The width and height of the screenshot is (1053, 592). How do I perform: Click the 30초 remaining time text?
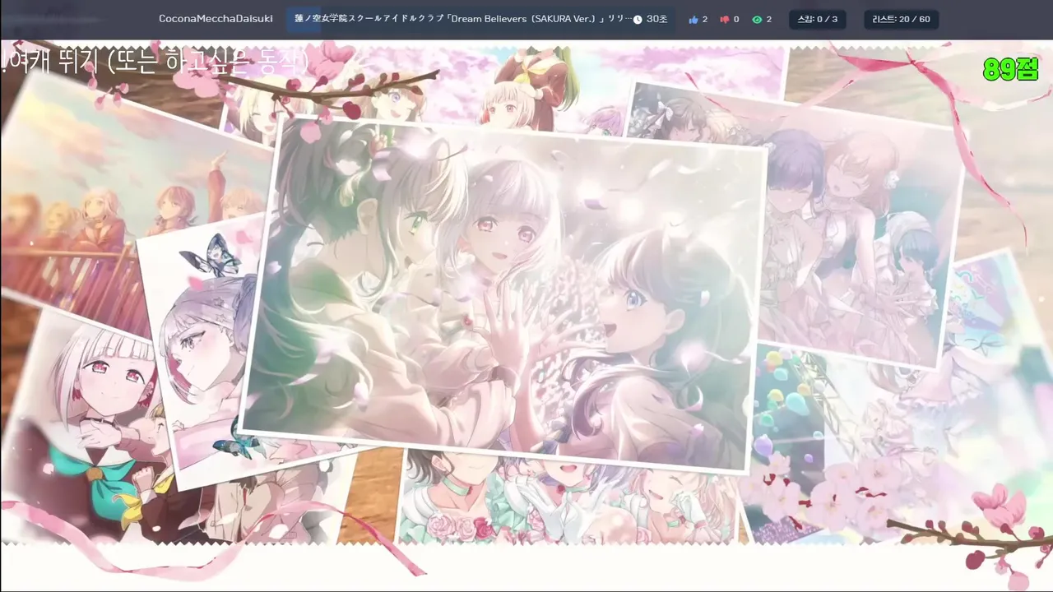657,19
